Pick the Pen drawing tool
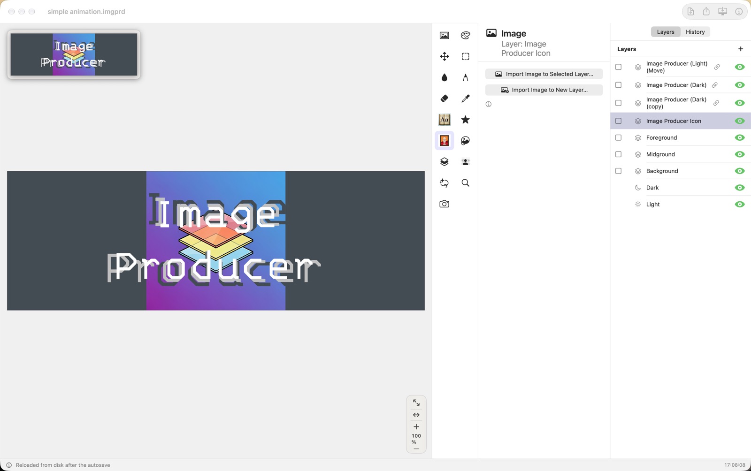The height and width of the screenshot is (471, 751). [x=465, y=77]
